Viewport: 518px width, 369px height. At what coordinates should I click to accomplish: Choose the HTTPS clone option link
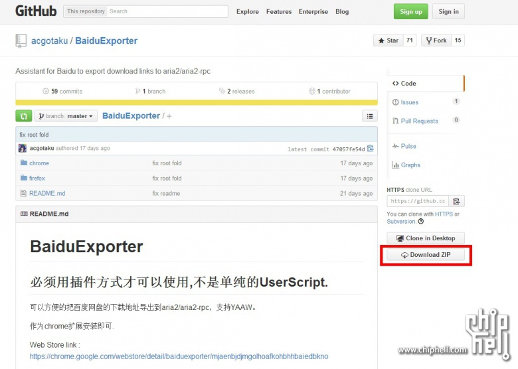(x=444, y=214)
